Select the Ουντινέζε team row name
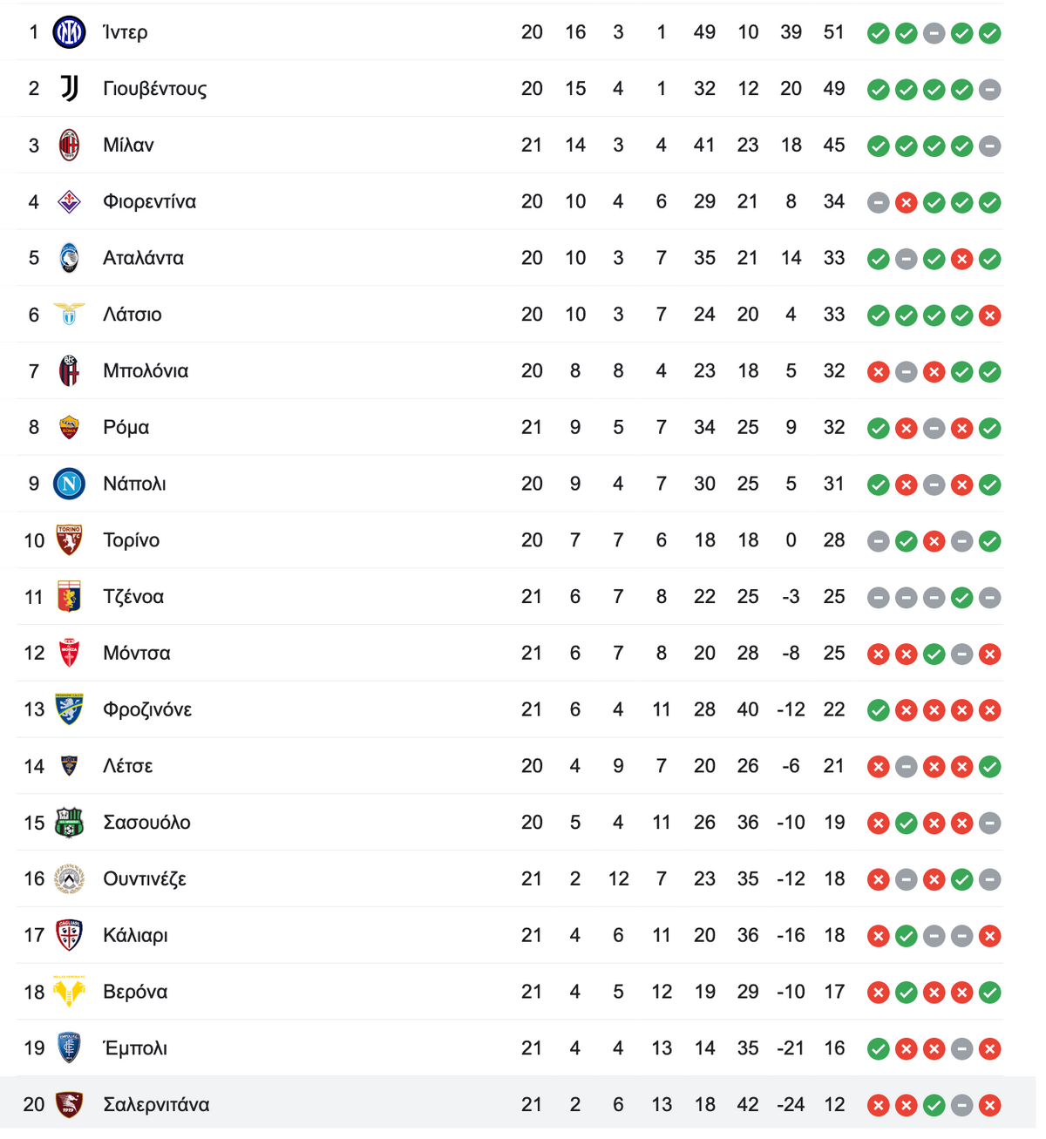This screenshot has height=1139, width=1046. tap(145, 879)
